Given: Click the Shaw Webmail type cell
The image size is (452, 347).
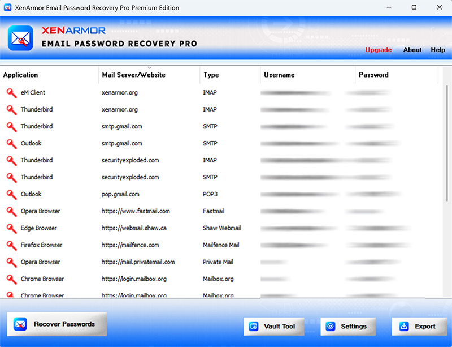Looking at the screenshot, I should [x=221, y=228].
